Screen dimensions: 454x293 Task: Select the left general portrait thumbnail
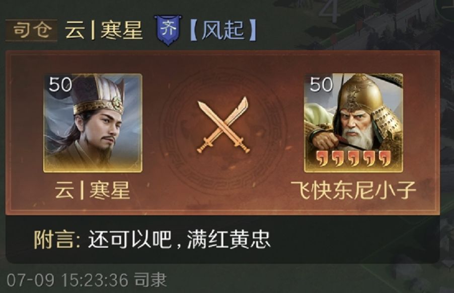tap(93, 123)
